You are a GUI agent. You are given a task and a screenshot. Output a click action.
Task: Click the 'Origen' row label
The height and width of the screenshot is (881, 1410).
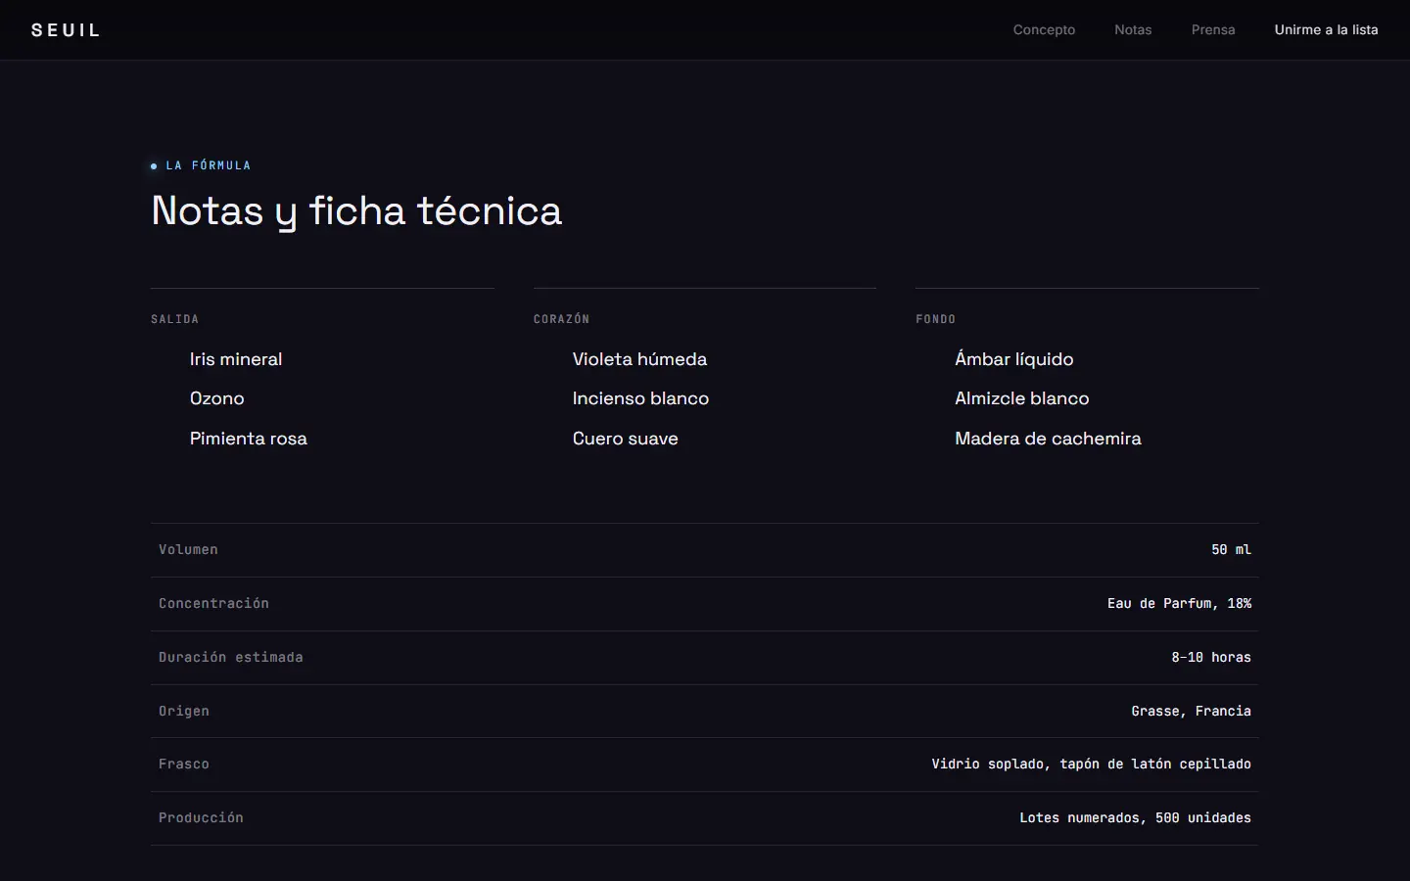click(x=184, y=712)
